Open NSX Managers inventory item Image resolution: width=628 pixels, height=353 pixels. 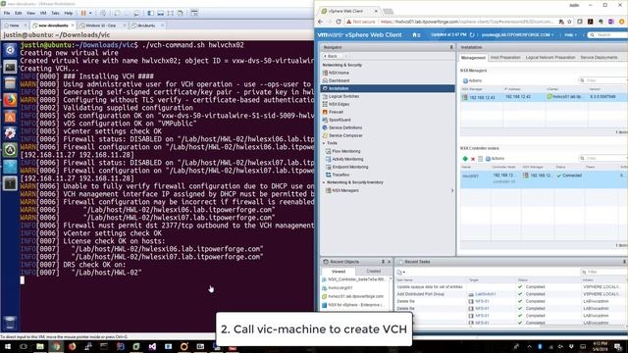[x=344, y=190]
